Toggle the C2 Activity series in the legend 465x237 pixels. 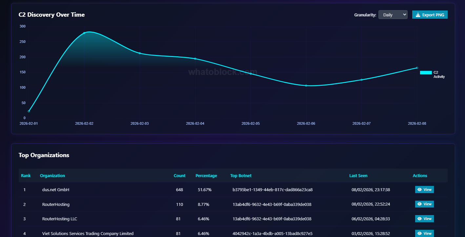(x=432, y=74)
